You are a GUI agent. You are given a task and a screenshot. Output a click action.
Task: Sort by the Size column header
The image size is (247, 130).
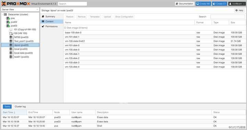[237, 23]
